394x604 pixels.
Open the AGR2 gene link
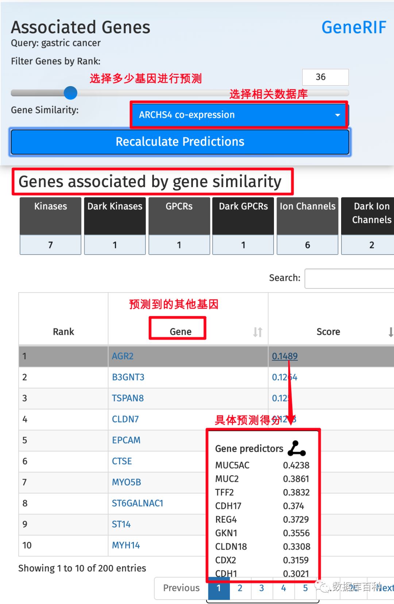(x=123, y=356)
